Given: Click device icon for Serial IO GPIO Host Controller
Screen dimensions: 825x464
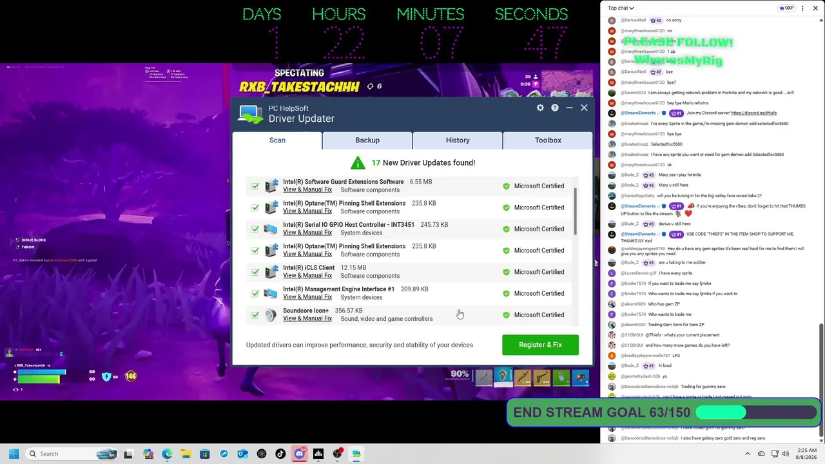Looking at the screenshot, I should 271,229.
